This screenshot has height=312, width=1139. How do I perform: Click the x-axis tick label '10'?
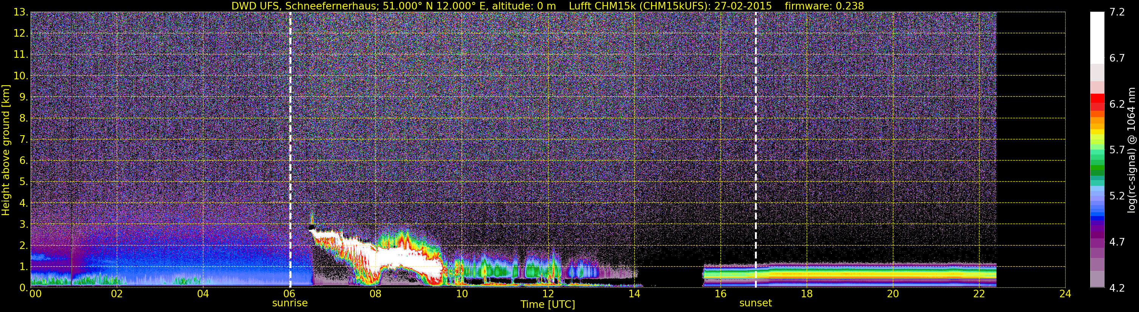coord(462,294)
